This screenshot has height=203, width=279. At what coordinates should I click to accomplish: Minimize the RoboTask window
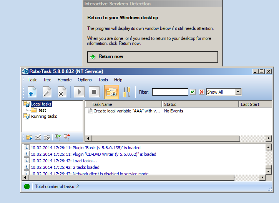pos(256,71)
